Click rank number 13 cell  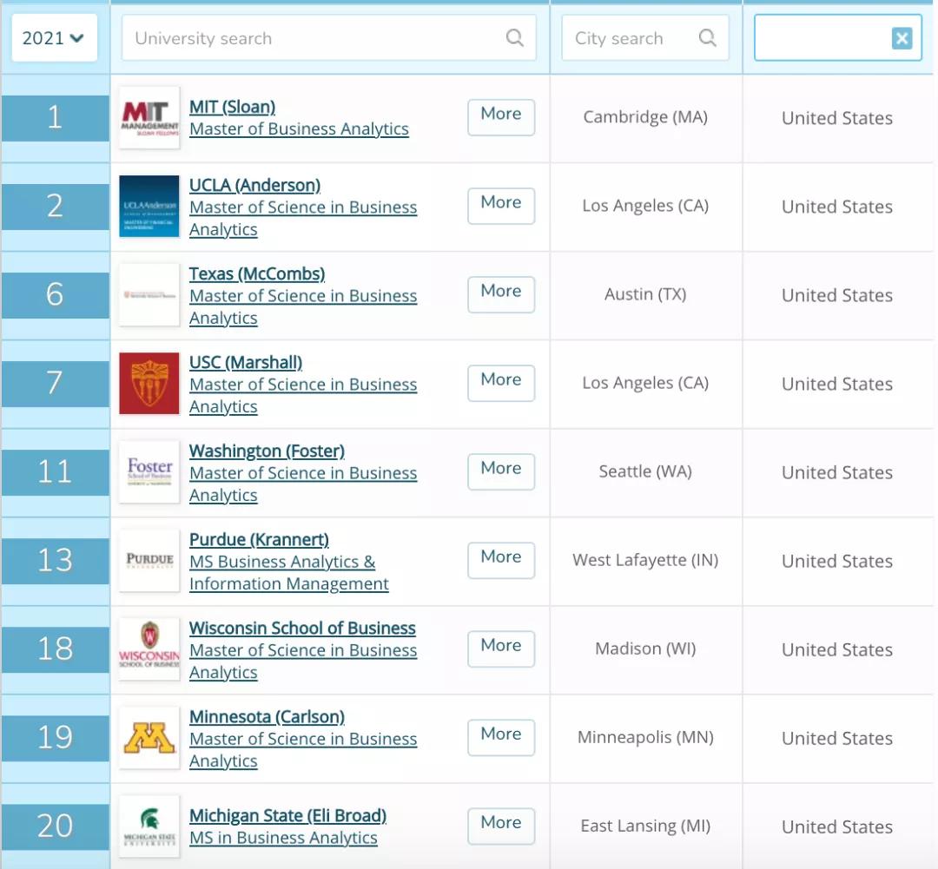55,561
